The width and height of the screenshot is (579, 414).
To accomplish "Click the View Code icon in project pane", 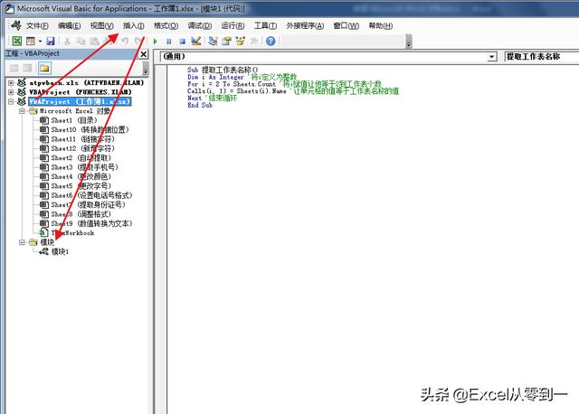I will click(14, 68).
